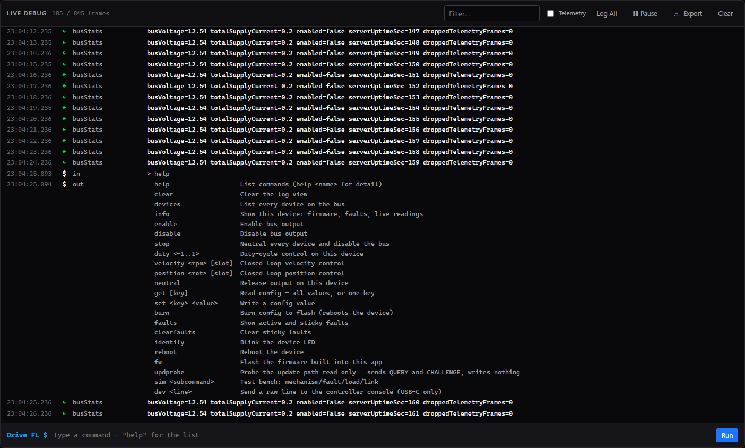This screenshot has width=745, height=448.
Task: Click the green arrow at 23:04:25.236
Action: [64, 402]
